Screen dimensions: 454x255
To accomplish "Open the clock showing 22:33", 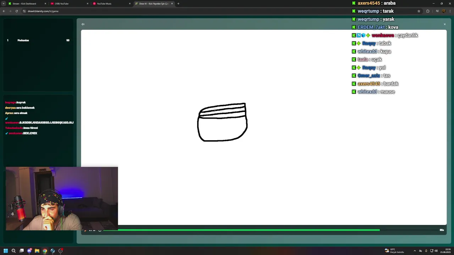I will point(445,251).
